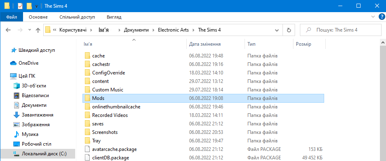The width and height of the screenshot is (386, 161).
Task: Select the Mods folder icon
Action: coord(87,98)
